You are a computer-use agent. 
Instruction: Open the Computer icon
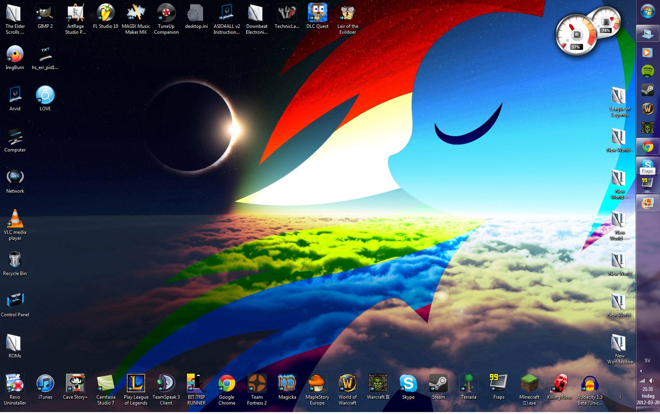click(x=15, y=140)
